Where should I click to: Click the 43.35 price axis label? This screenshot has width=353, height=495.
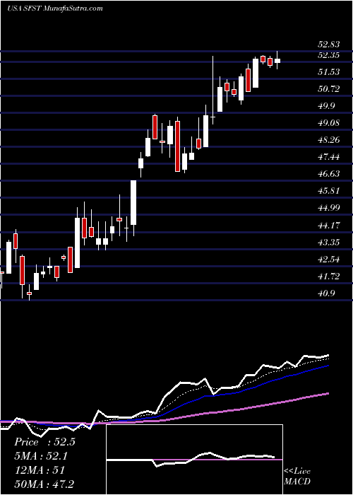pos(328,243)
